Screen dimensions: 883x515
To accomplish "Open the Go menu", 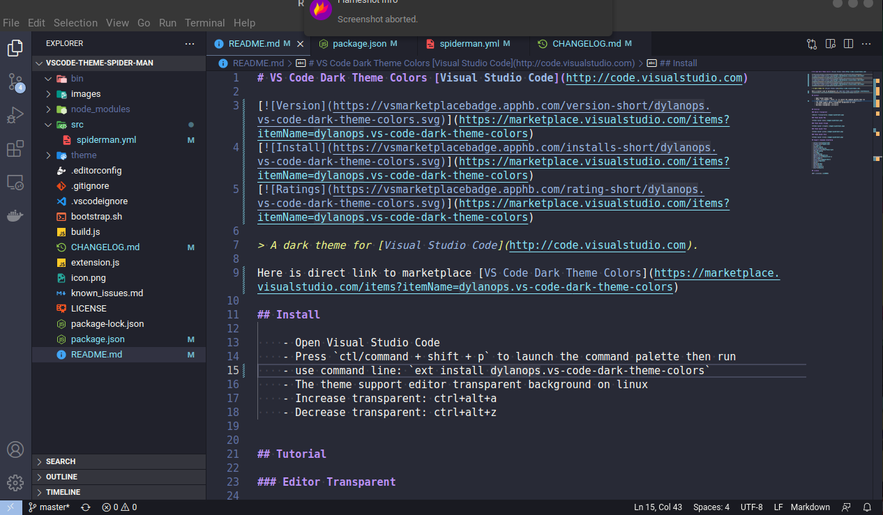I will point(144,23).
